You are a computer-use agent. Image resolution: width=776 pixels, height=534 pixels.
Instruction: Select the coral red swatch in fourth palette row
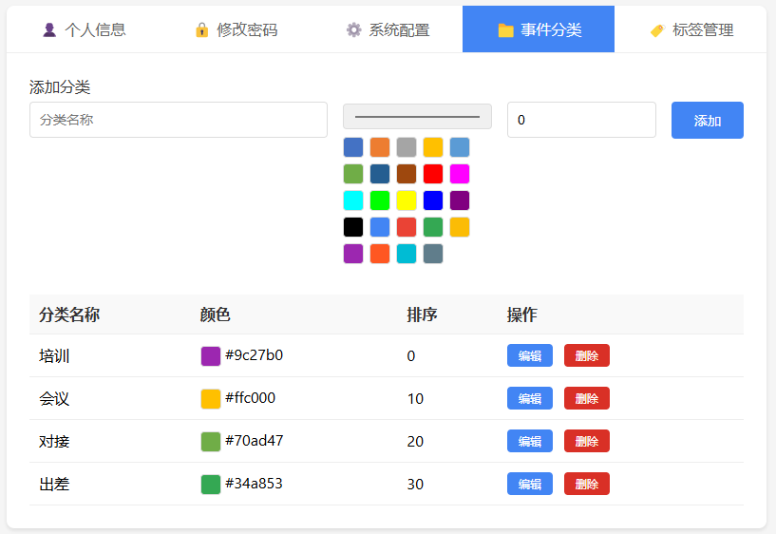407,227
